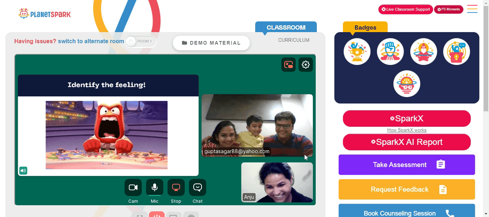Click the raised fist badge
Screen dimensions: 489x217
tap(390, 52)
